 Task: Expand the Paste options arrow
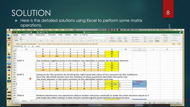(18, 38)
